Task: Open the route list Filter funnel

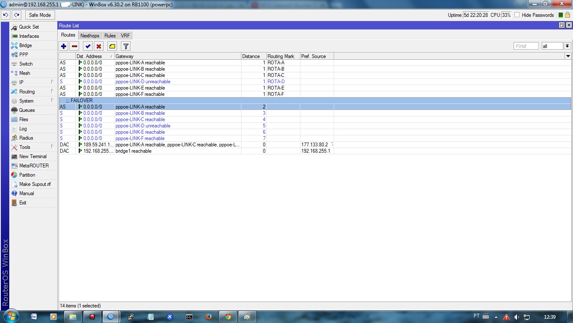Action: [126, 46]
